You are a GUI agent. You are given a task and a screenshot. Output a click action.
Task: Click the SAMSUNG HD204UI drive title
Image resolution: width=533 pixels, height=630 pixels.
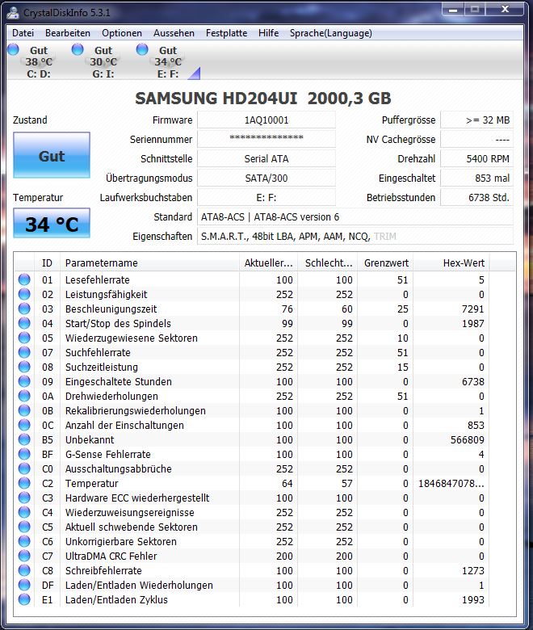pos(263,98)
